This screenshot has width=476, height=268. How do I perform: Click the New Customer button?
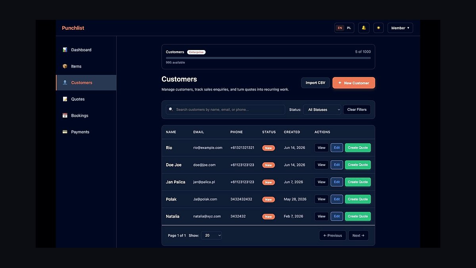354,83
